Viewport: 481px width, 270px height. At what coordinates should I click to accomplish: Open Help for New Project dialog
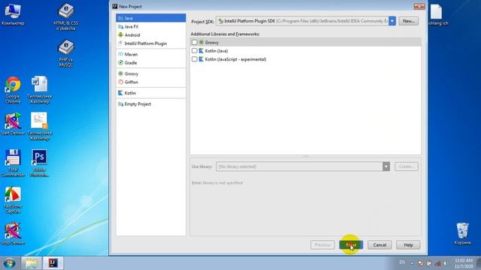408,245
